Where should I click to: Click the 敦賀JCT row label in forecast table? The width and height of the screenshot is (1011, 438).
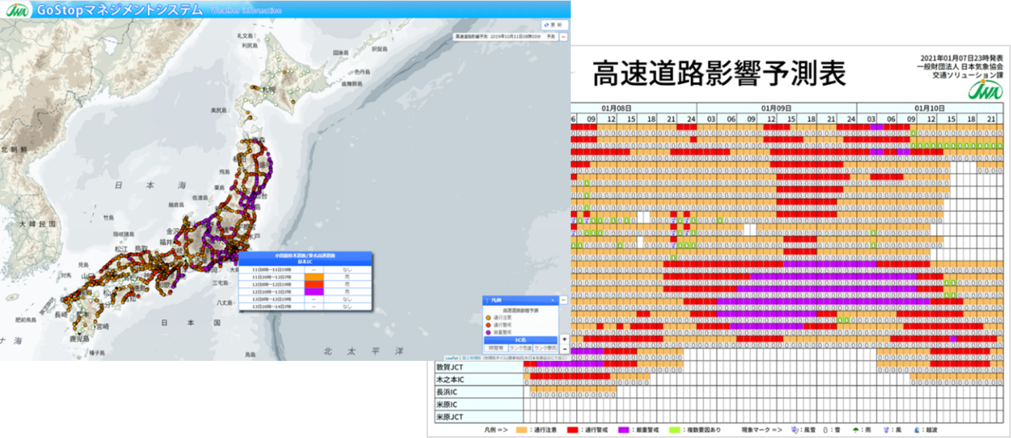pos(449,367)
